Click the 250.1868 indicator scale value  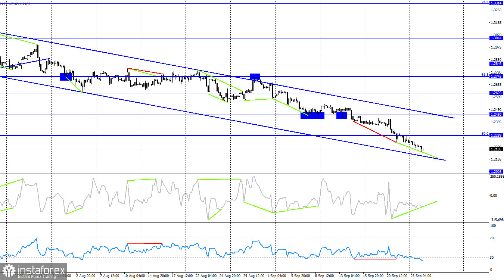(497, 177)
